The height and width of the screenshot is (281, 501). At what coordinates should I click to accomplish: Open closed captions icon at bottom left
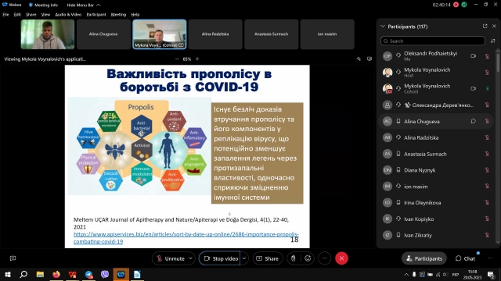tap(13, 258)
